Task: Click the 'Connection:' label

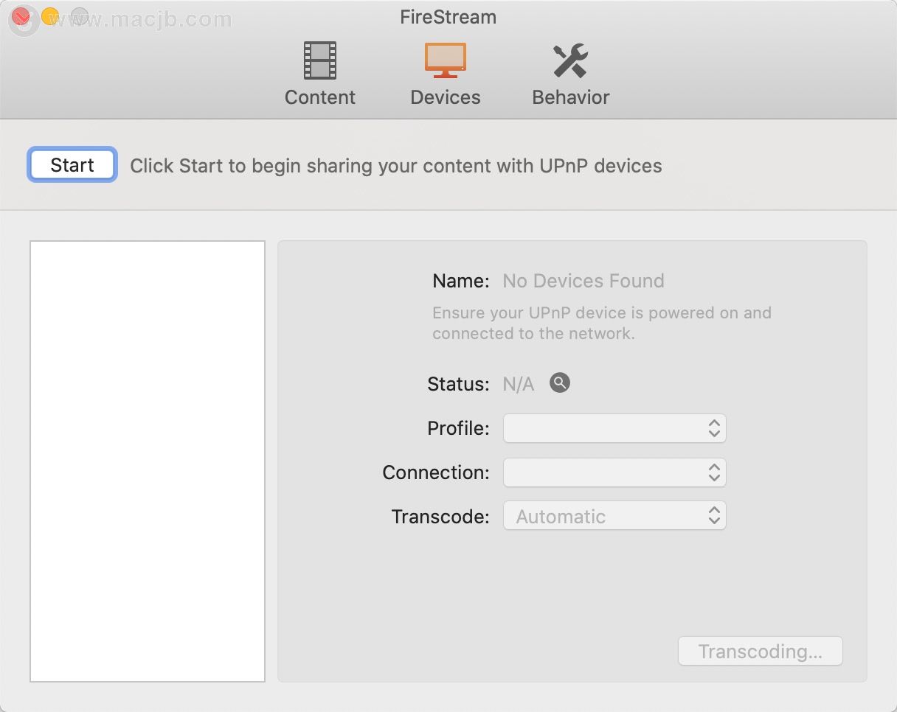Action: click(436, 472)
